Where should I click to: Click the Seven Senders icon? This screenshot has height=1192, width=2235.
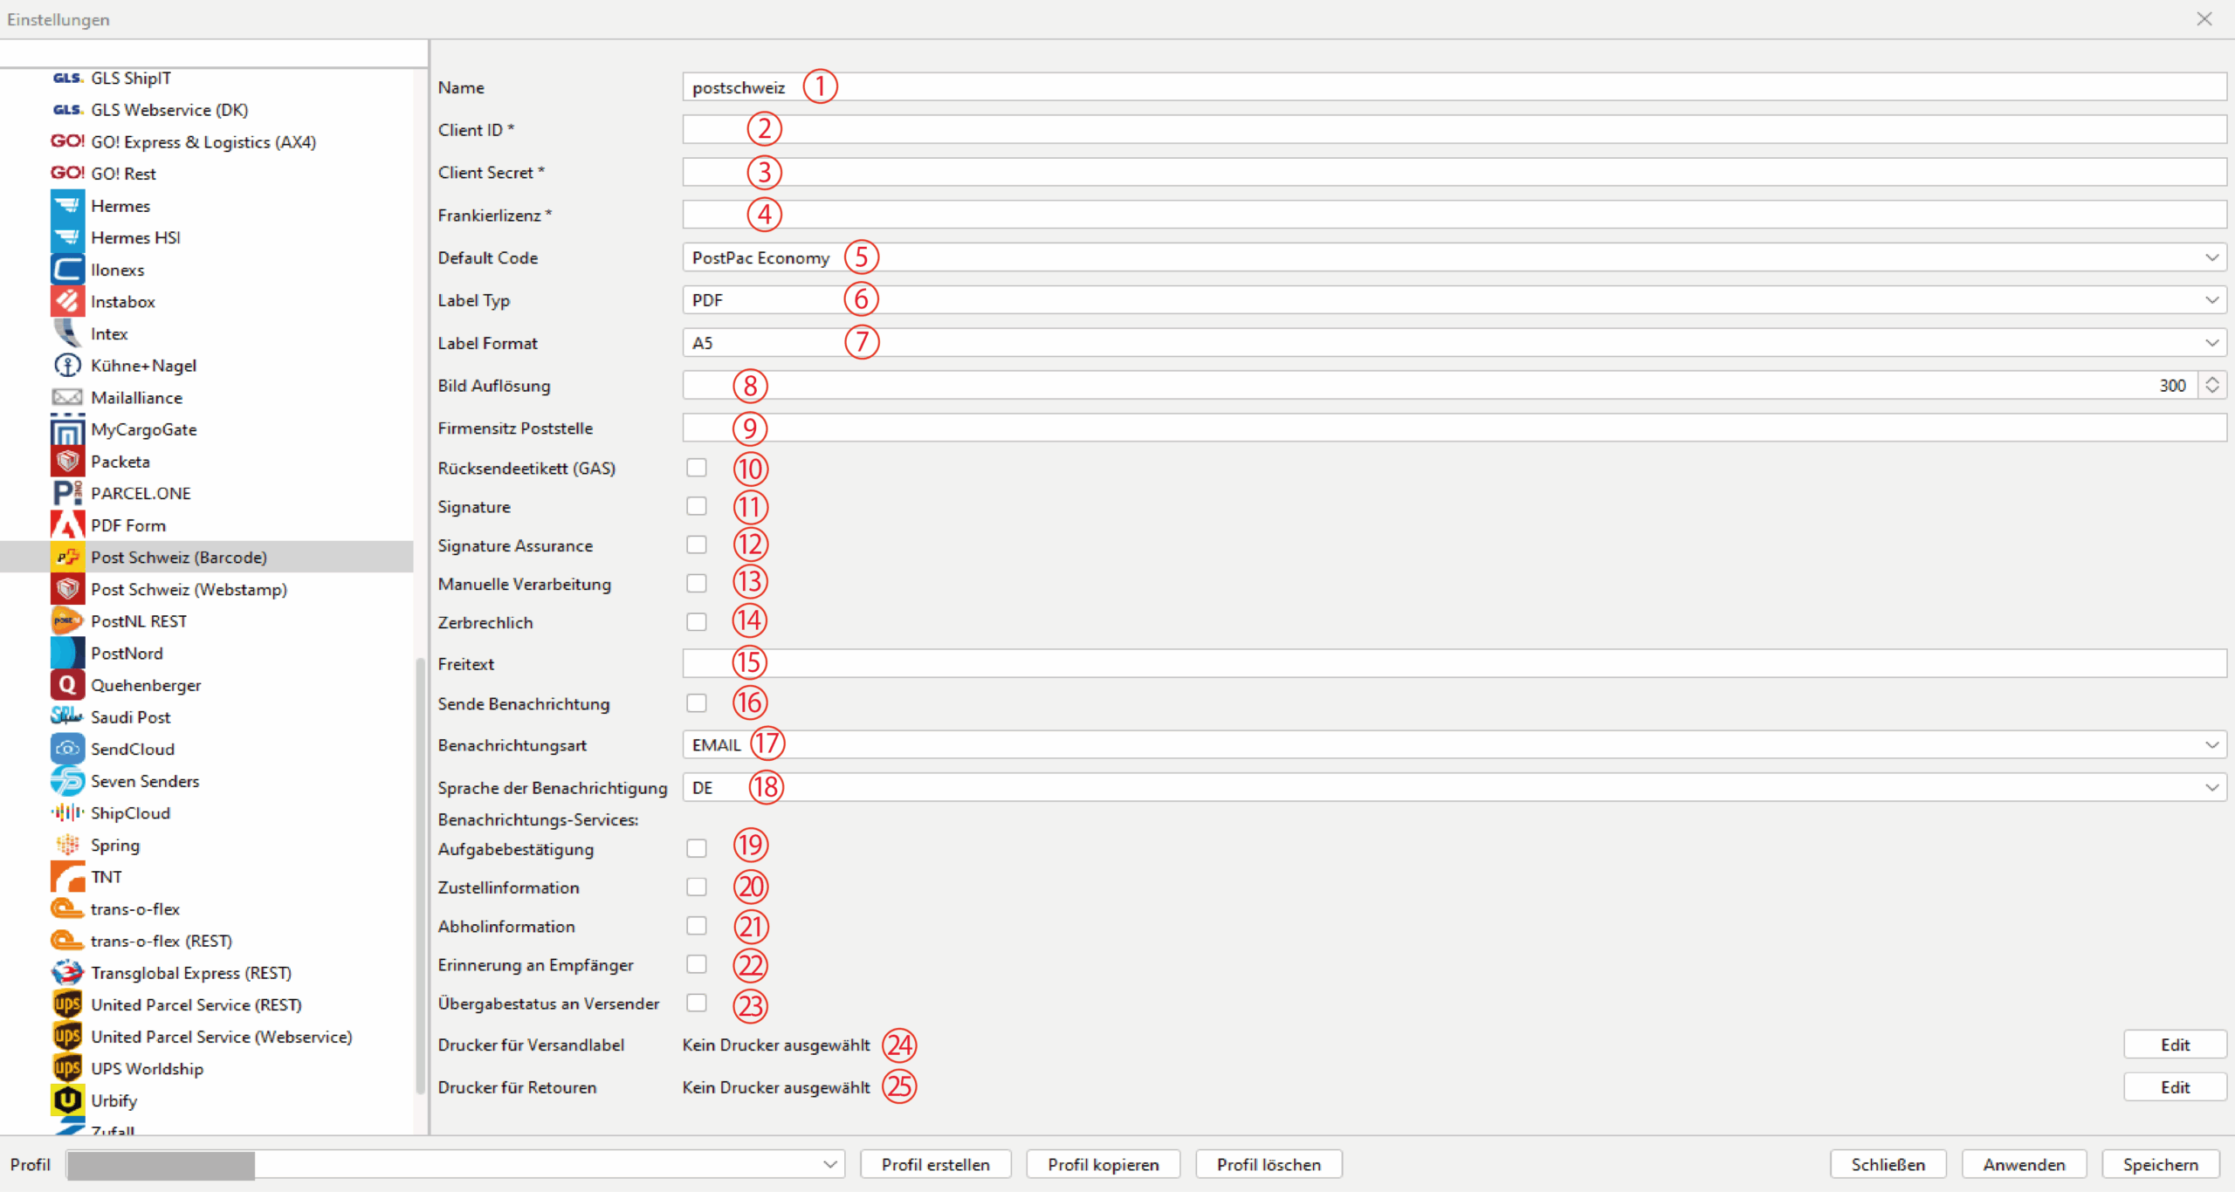(67, 781)
